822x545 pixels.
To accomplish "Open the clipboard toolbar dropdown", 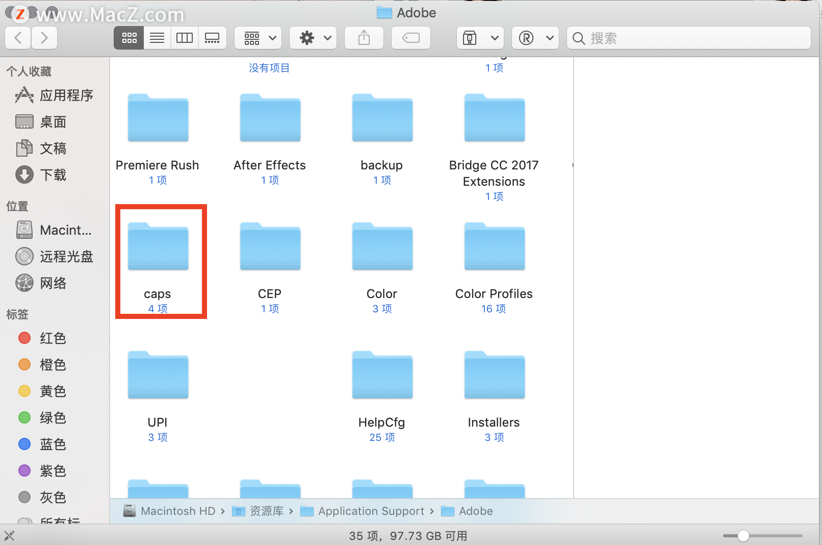I will point(480,38).
